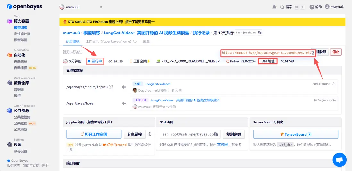Click 执行记录 in the breadcrumb
This screenshot has height=171, width=352.
(x=201, y=33)
